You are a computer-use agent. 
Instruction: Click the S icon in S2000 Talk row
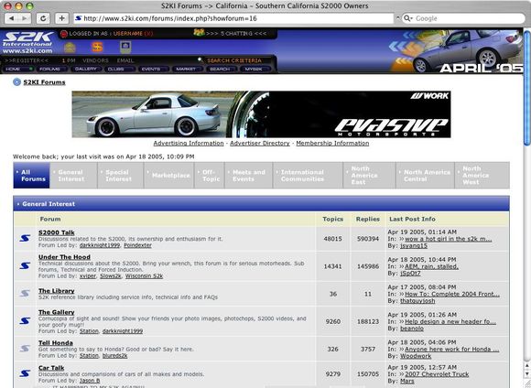(25, 238)
